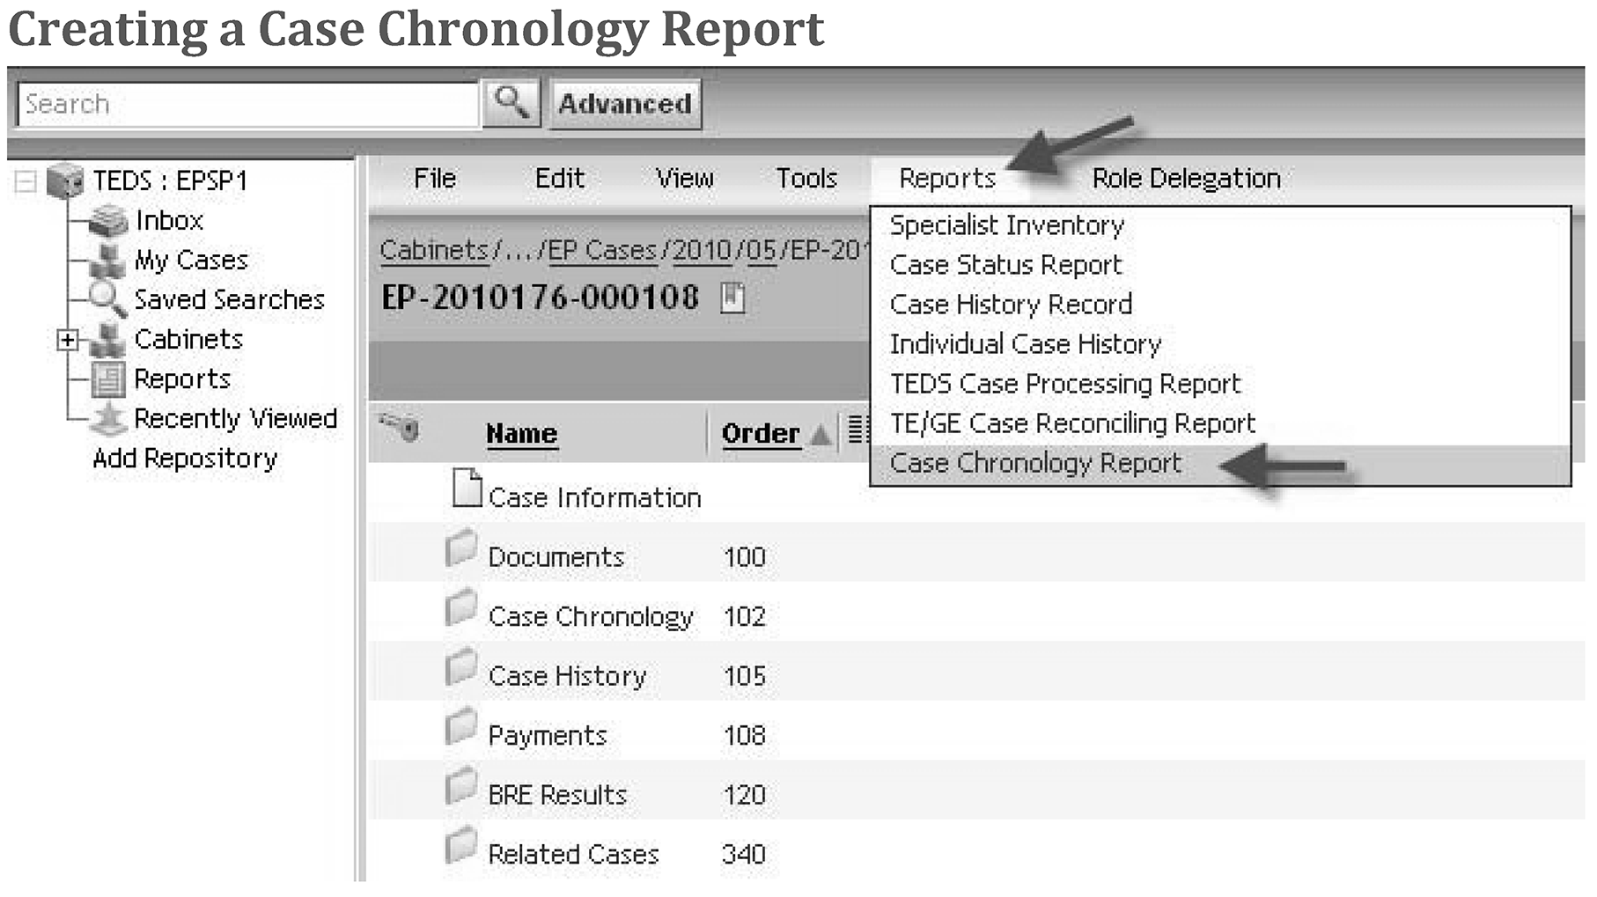Viewport: 1597px width, 897px height.
Task: Click the Recently Viewed star icon
Action: [109, 419]
